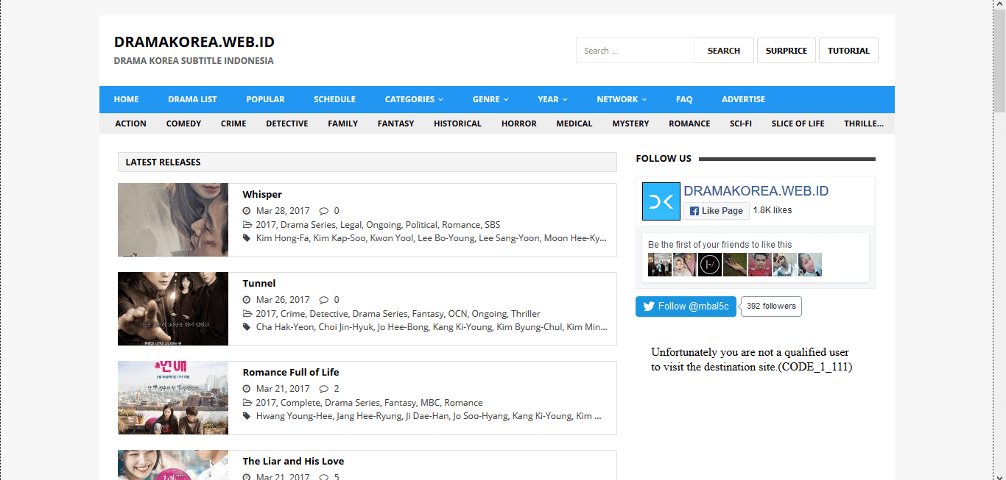Click first friend avatar in Facebook widget
1006x480 pixels.
pyautogui.click(x=660, y=265)
